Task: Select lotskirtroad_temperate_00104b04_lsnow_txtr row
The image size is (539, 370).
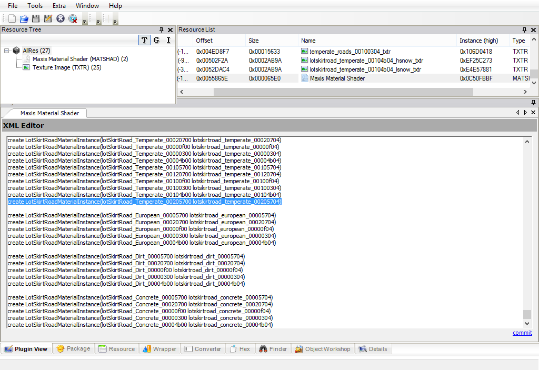Action: tap(353, 69)
